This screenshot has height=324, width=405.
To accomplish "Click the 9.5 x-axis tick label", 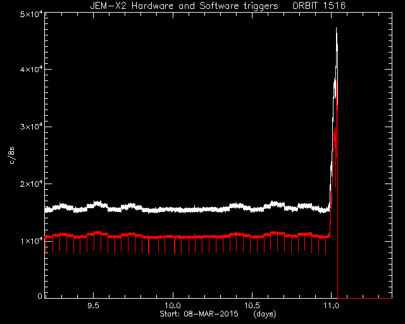I will 93,306.
